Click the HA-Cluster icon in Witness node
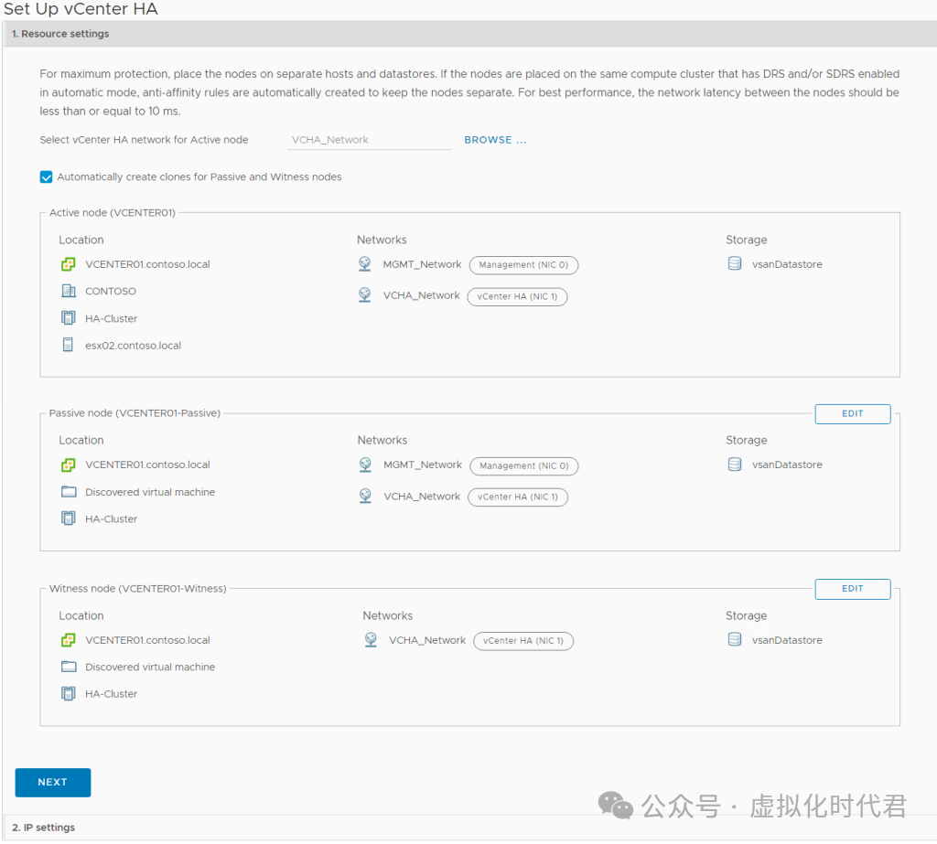 [68, 694]
